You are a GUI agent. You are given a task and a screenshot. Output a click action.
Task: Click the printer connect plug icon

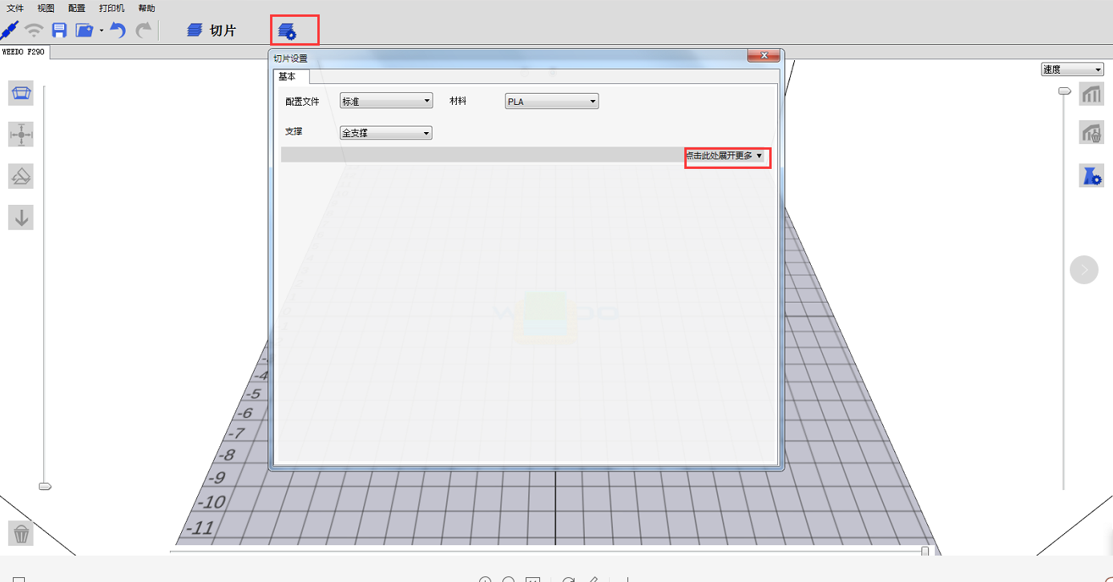(x=10, y=30)
